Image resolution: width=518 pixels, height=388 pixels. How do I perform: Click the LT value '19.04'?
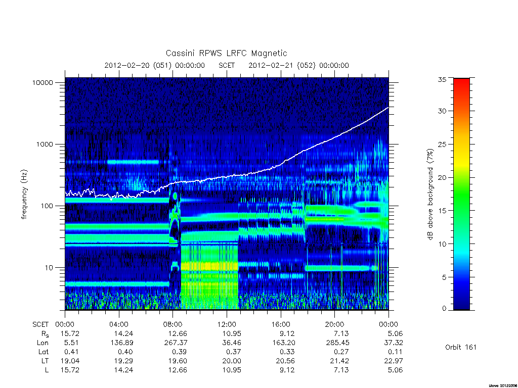tap(70, 361)
